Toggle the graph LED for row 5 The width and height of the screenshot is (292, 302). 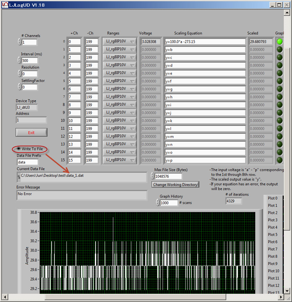tap(280, 81)
